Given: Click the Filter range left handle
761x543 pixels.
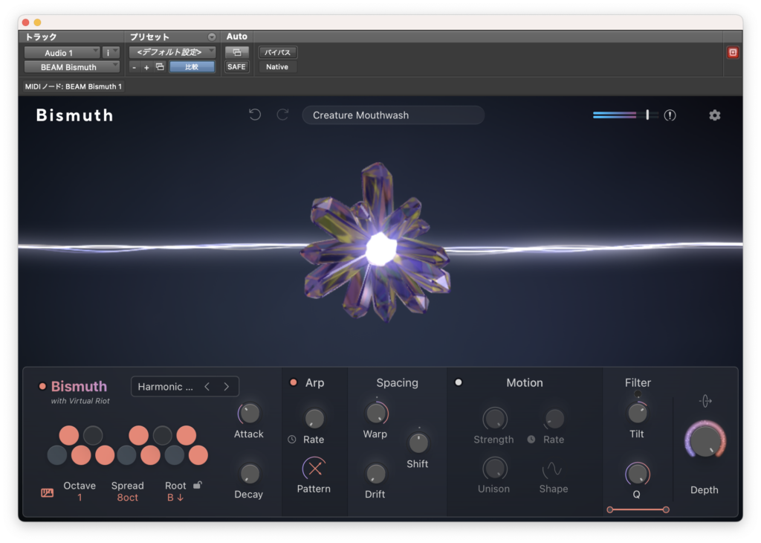Looking at the screenshot, I should [610, 510].
